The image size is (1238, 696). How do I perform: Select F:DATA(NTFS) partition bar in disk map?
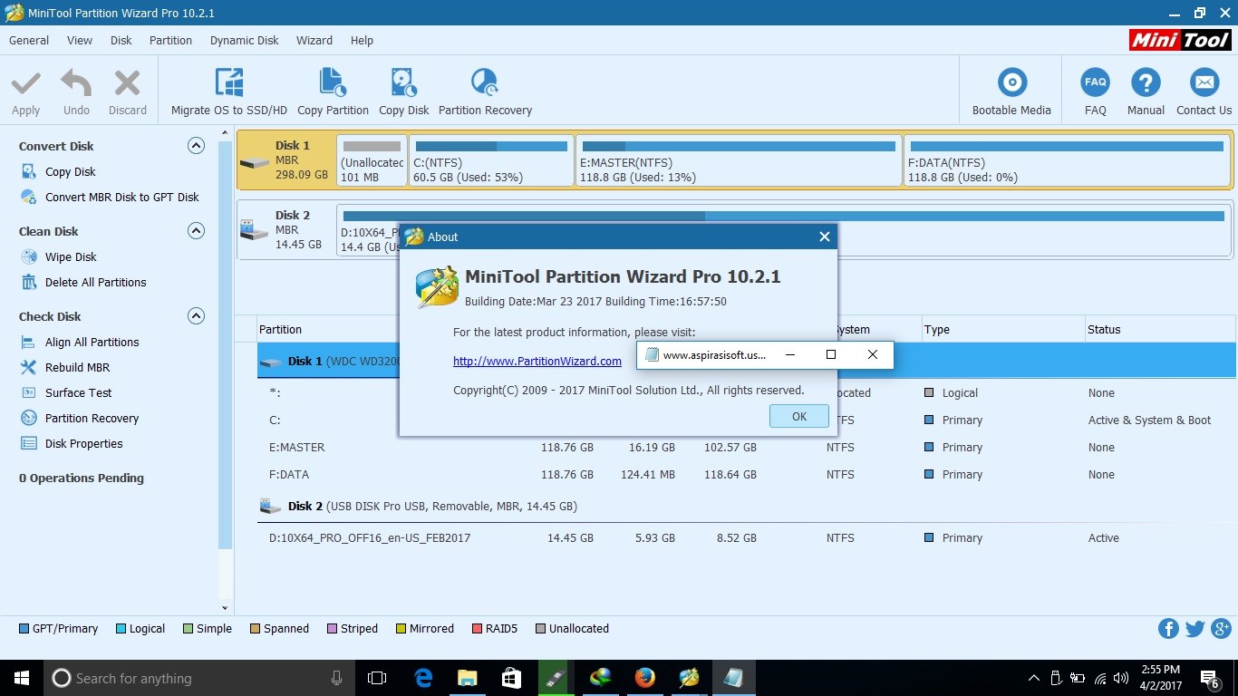pos(1067,161)
